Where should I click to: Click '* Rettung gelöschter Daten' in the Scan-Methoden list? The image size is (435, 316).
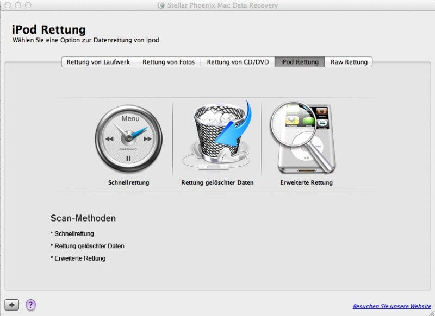(x=88, y=246)
